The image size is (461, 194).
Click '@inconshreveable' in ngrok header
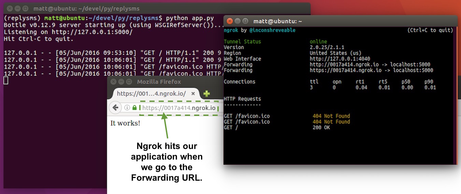tap(272, 30)
